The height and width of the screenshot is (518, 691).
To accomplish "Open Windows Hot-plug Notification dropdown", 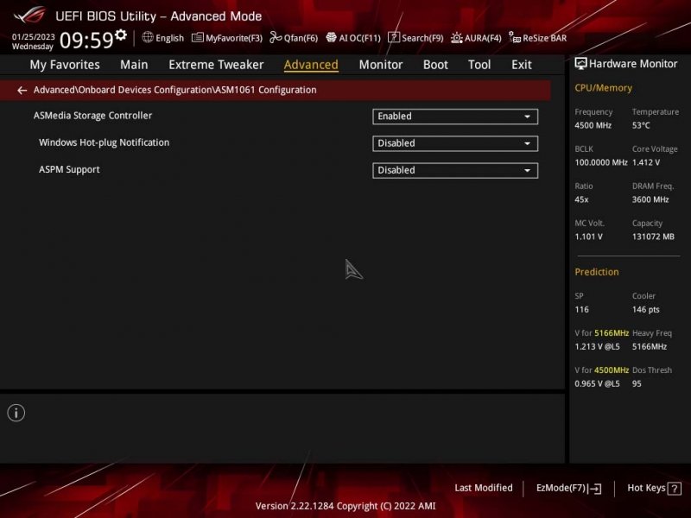I will coord(455,143).
